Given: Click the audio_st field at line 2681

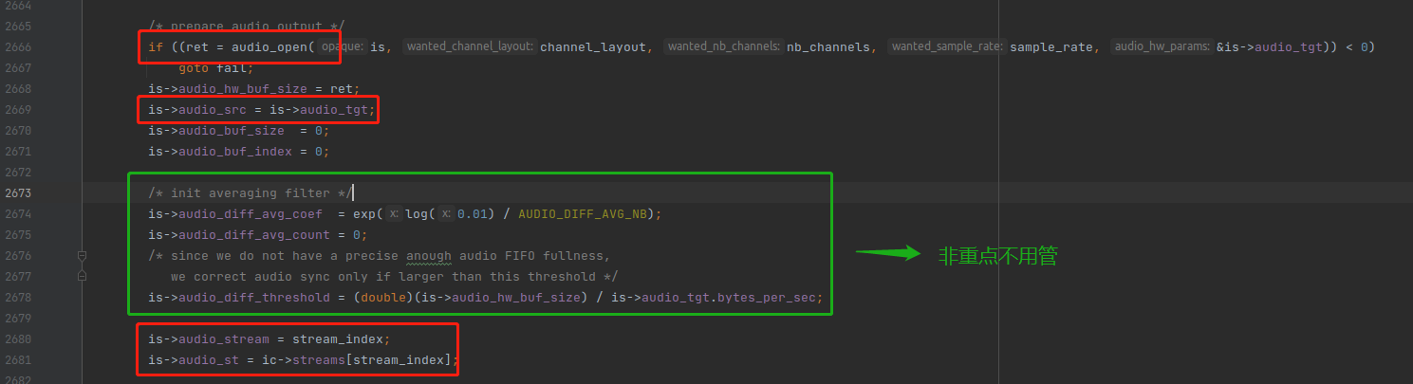Looking at the screenshot, I should pyautogui.click(x=209, y=360).
